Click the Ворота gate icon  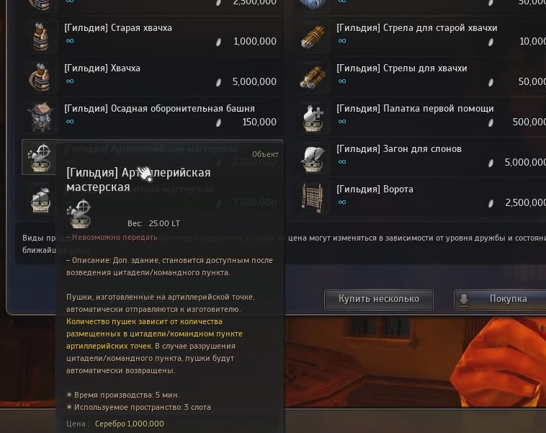point(313,198)
